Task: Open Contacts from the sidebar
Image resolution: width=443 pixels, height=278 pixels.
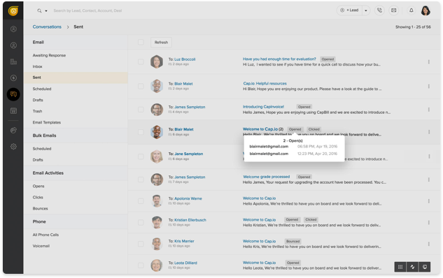Action: pyautogui.click(x=13, y=45)
